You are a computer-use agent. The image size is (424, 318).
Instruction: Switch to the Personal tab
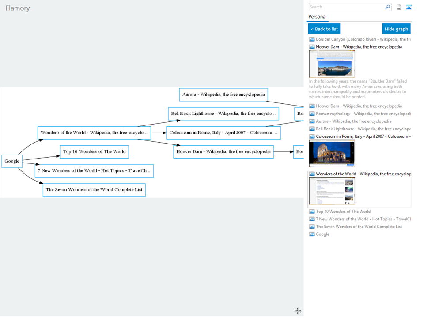318,17
